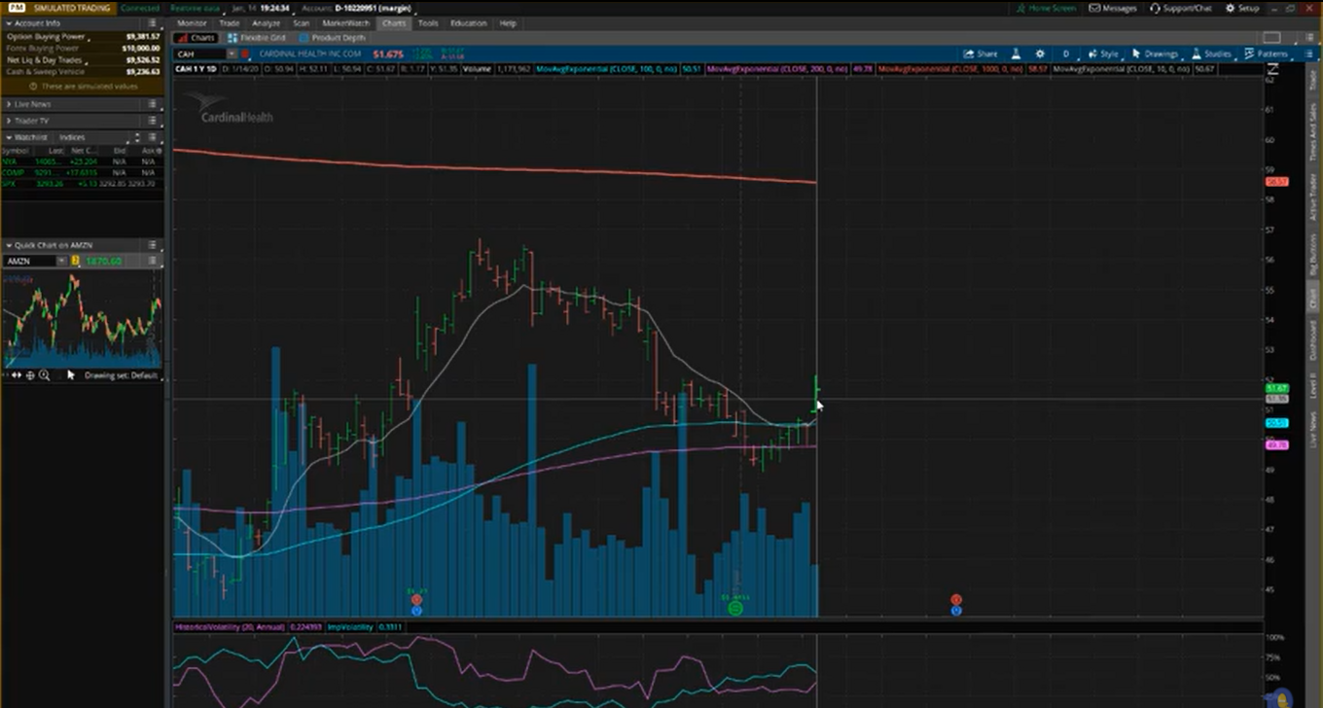Viewport: 1323px width, 708px height.
Task: Select the Analyze tab
Action: tap(266, 23)
